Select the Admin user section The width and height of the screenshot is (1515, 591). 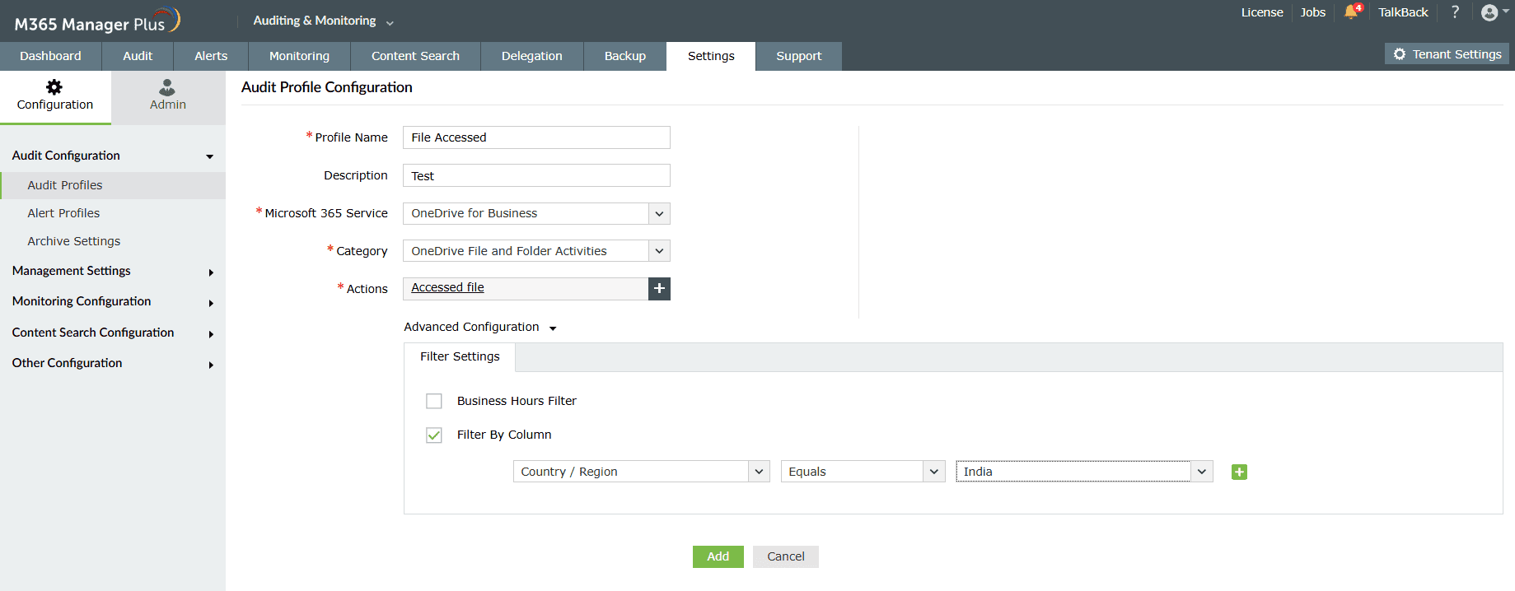pos(168,96)
